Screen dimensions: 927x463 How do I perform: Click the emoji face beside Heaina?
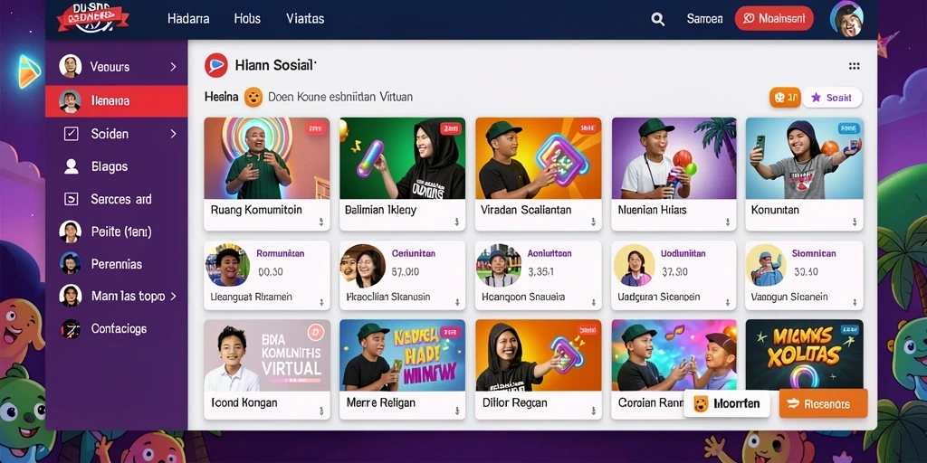coord(253,97)
